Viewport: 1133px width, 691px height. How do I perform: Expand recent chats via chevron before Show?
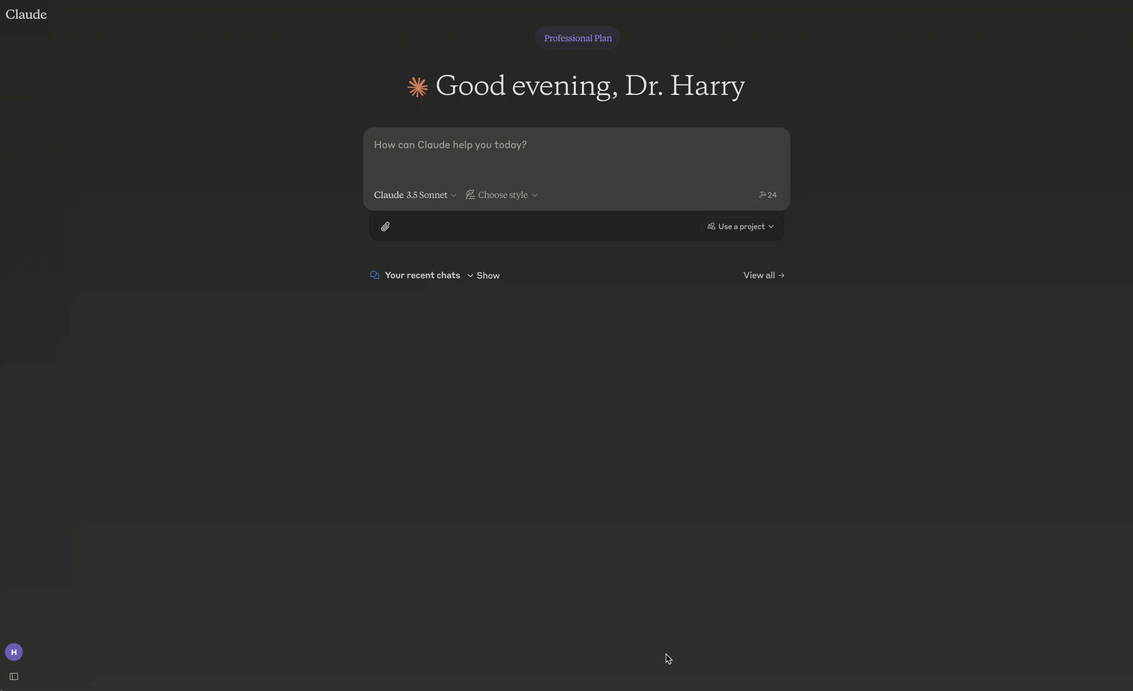point(470,275)
